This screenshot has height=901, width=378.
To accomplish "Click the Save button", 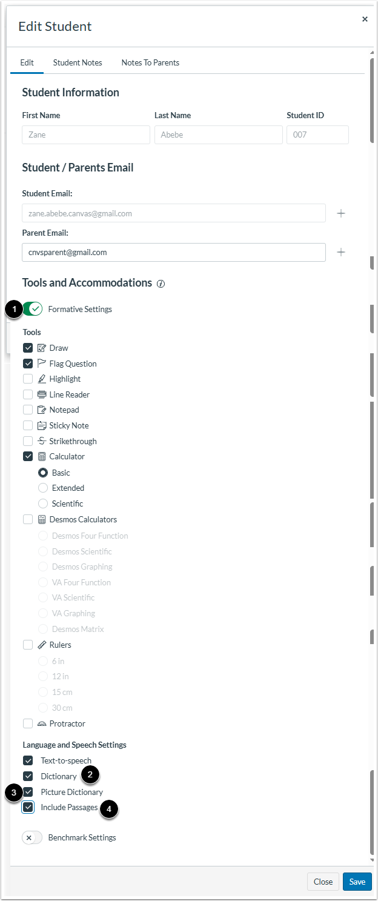I will [x=357, y=882].
